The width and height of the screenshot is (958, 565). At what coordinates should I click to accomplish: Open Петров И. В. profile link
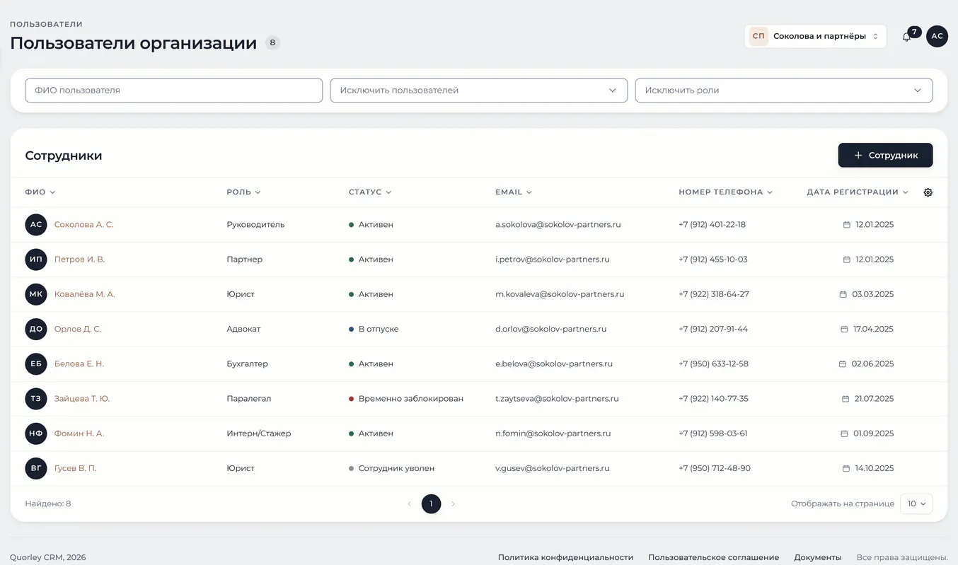pos(79,260)
